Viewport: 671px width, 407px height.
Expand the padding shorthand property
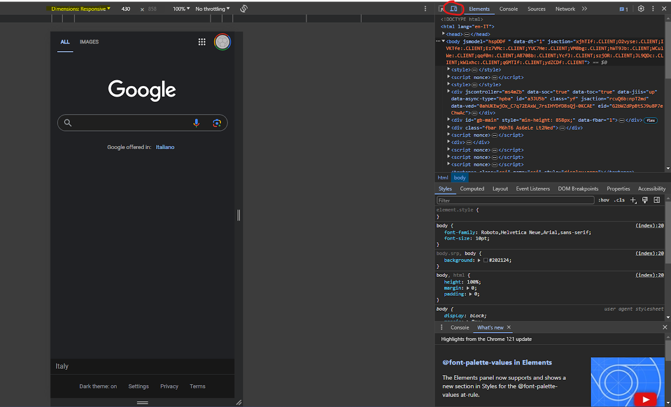pos(471,294)
